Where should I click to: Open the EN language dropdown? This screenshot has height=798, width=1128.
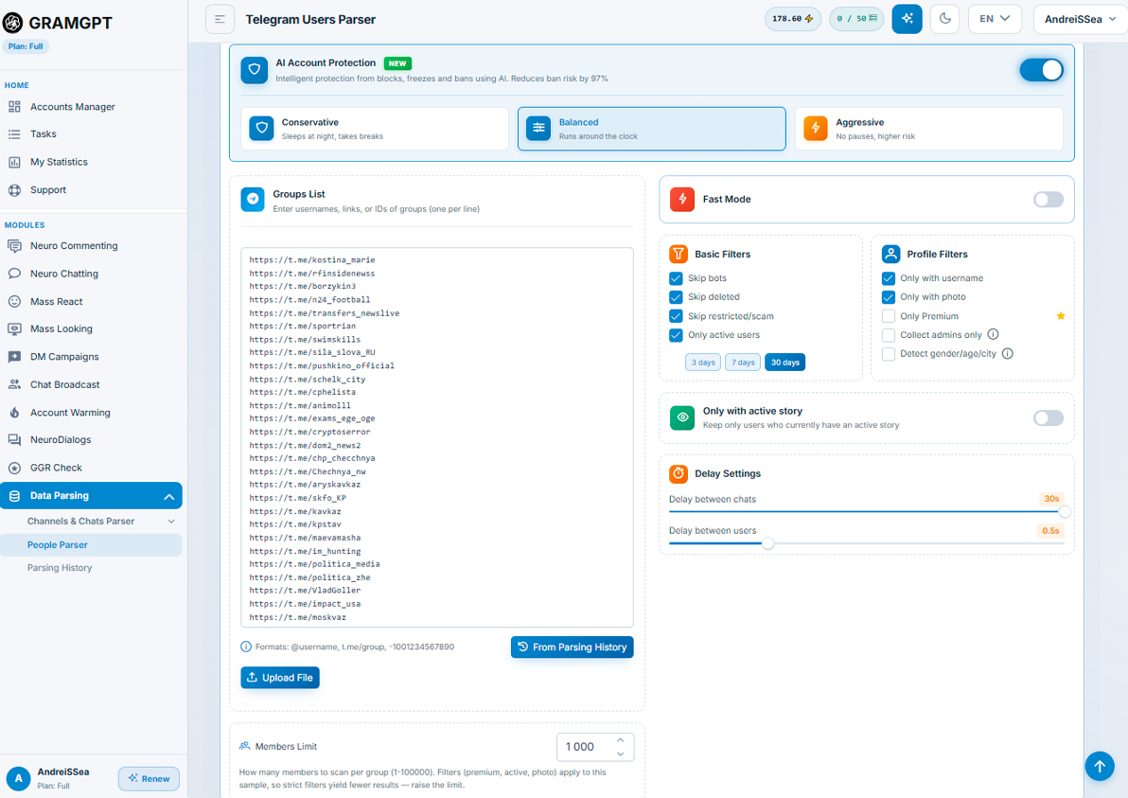[x=995, y=19]
